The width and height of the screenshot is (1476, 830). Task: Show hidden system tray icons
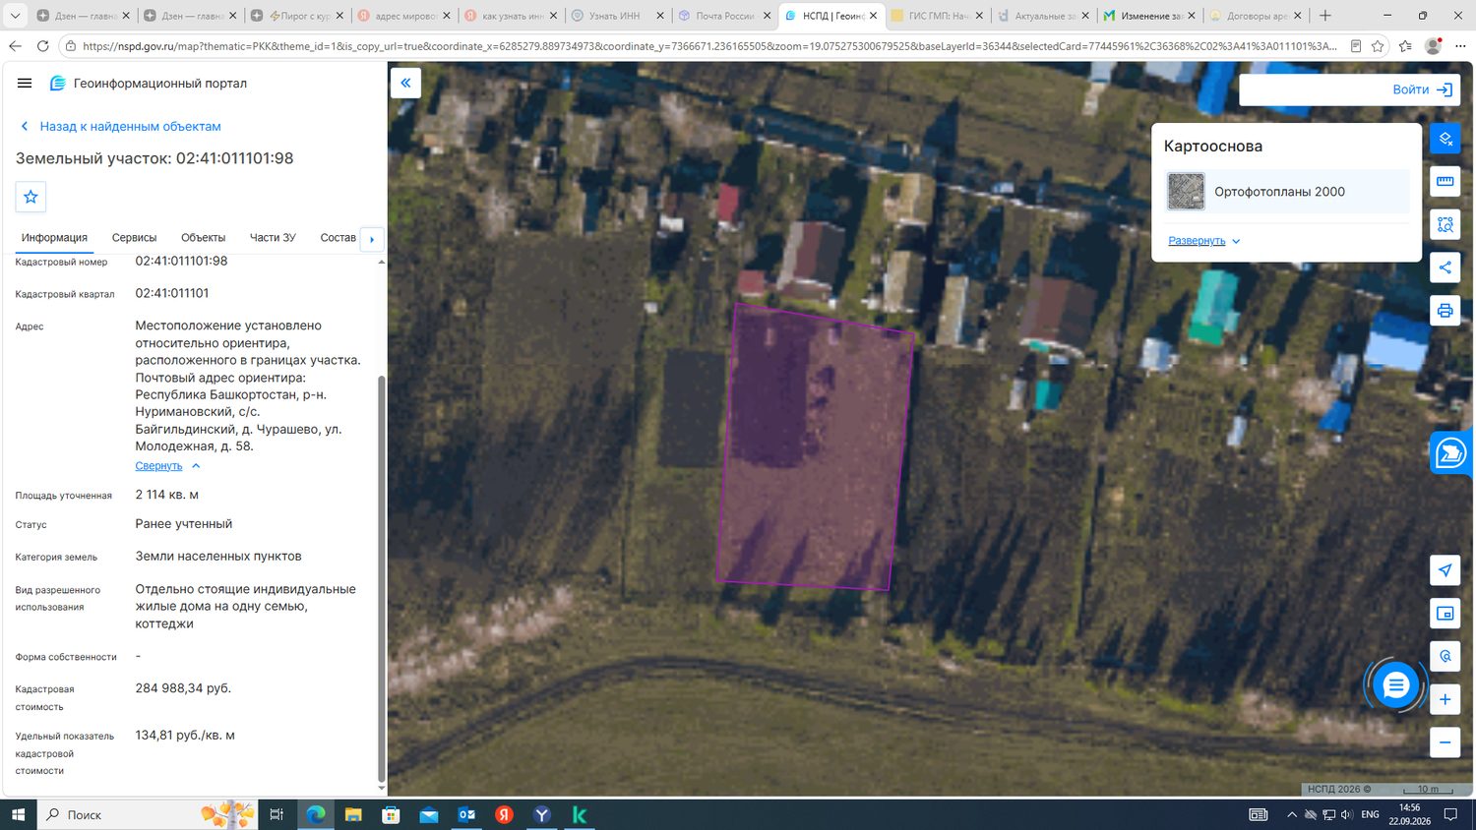(1291, 814)
